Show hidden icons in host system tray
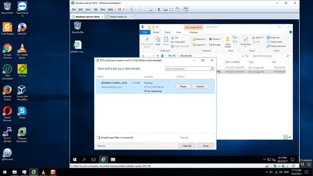 coord(266,172)
